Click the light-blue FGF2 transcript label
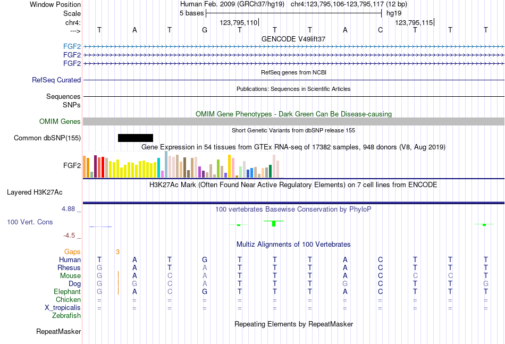505x344 pixels. [x=72, y=46]
